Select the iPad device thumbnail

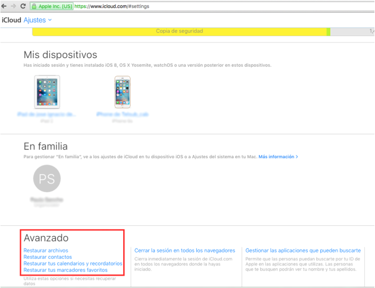coord(47,92)
